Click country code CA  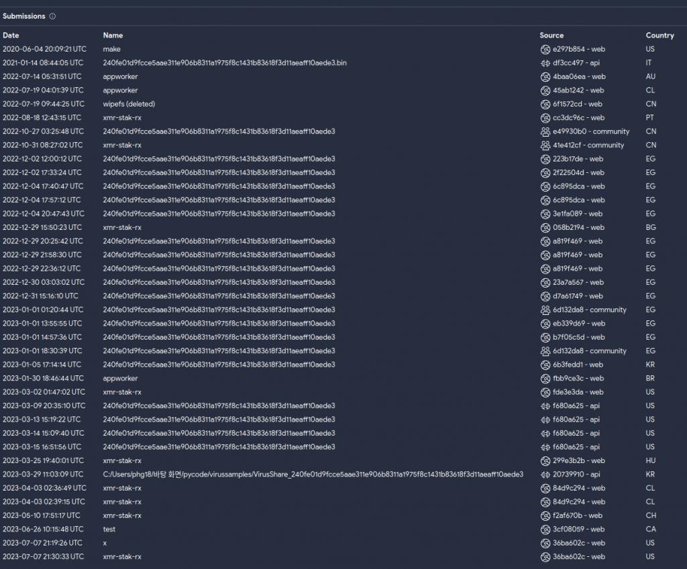(651, 529)
